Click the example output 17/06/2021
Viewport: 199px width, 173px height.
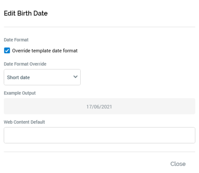pyautogui.click(x=99, y=107)
